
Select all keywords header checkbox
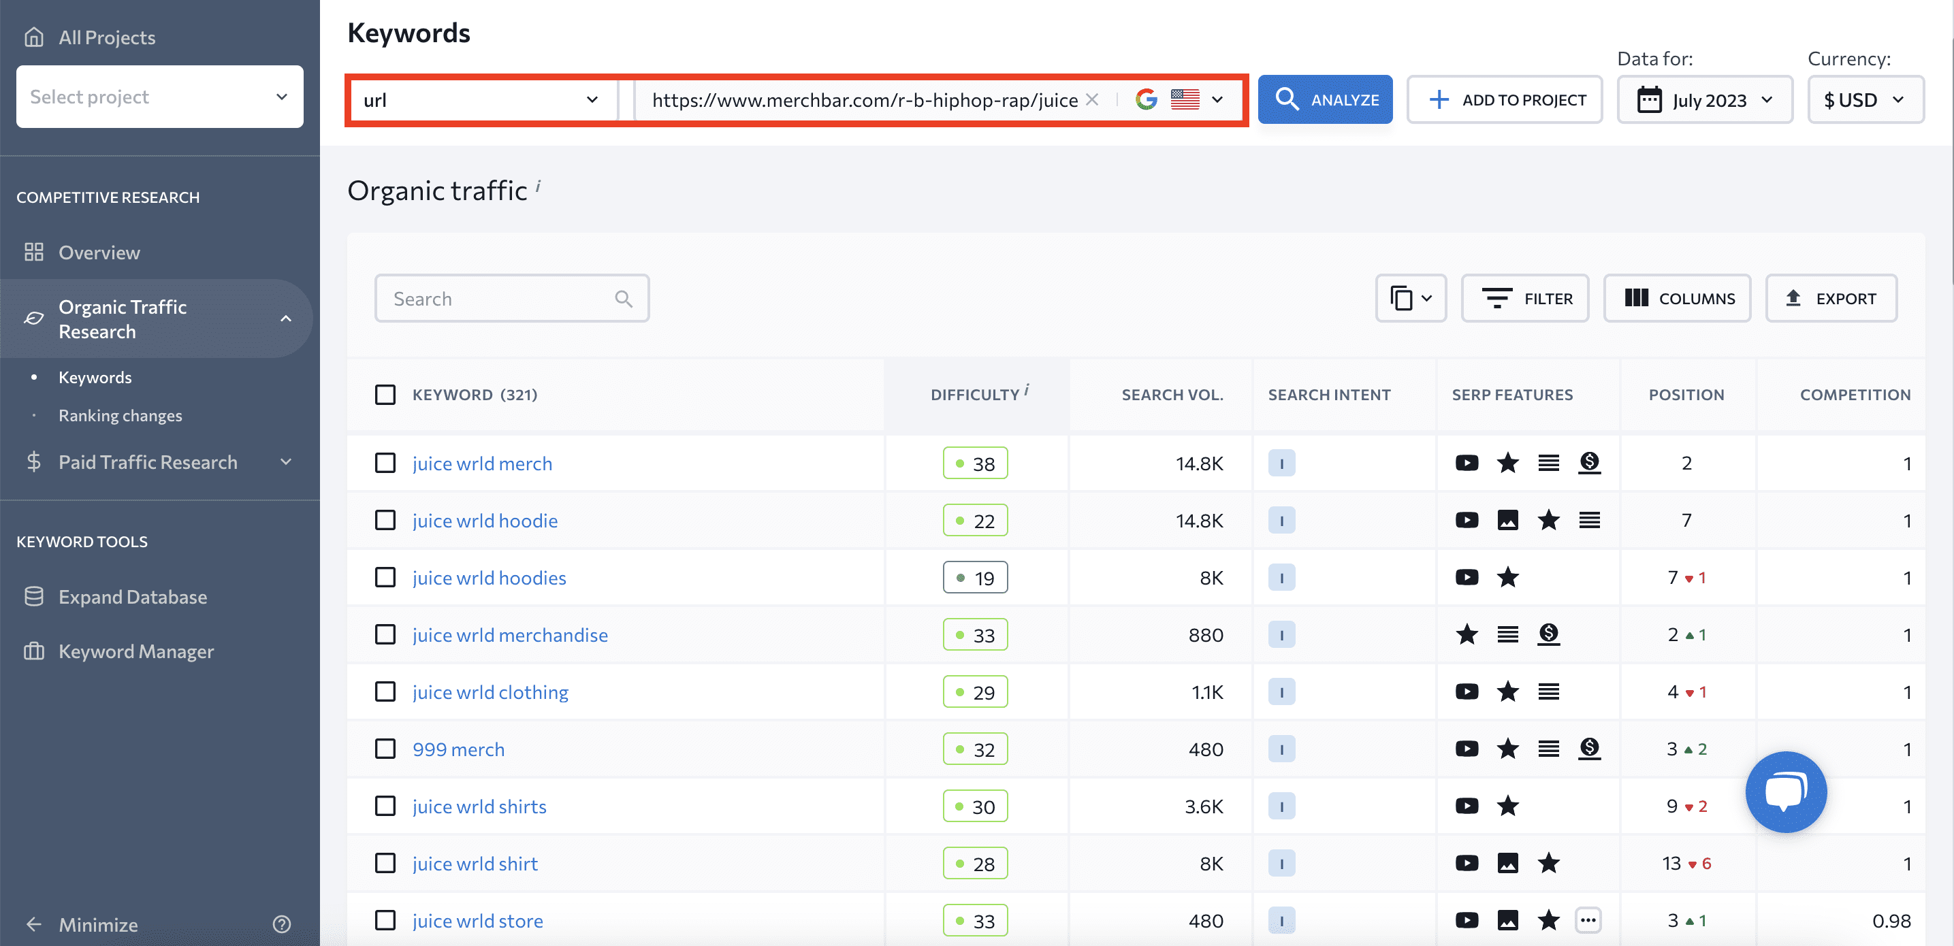pyautogui.click(x=385, y=394)
